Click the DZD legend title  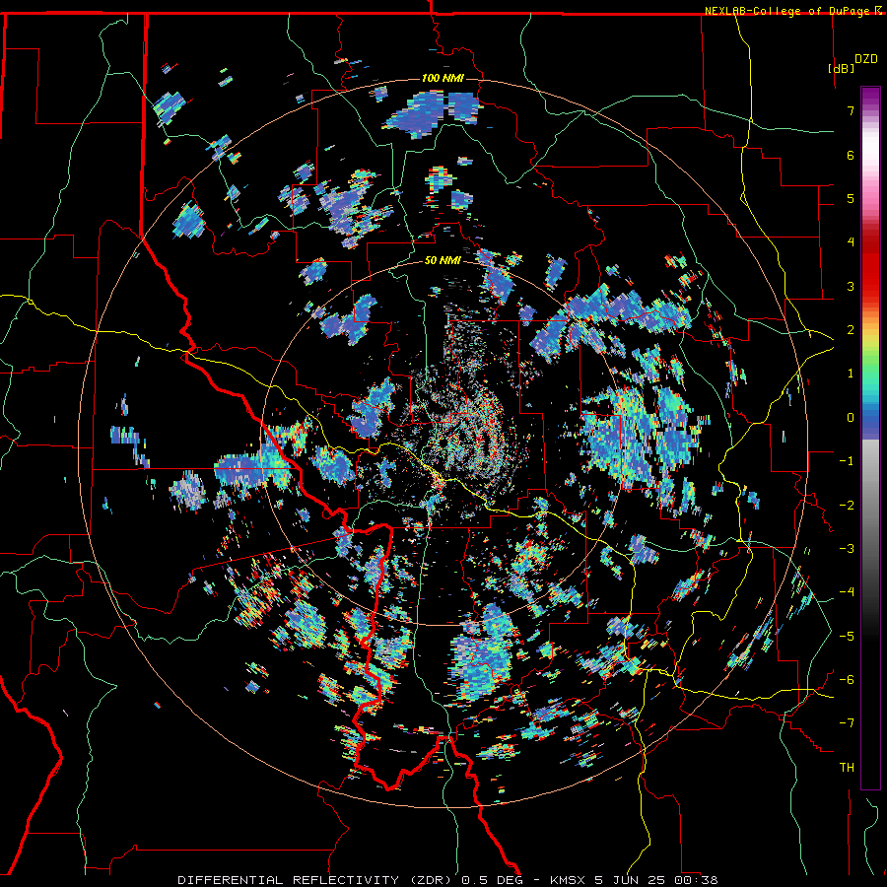tap(866, 59)
